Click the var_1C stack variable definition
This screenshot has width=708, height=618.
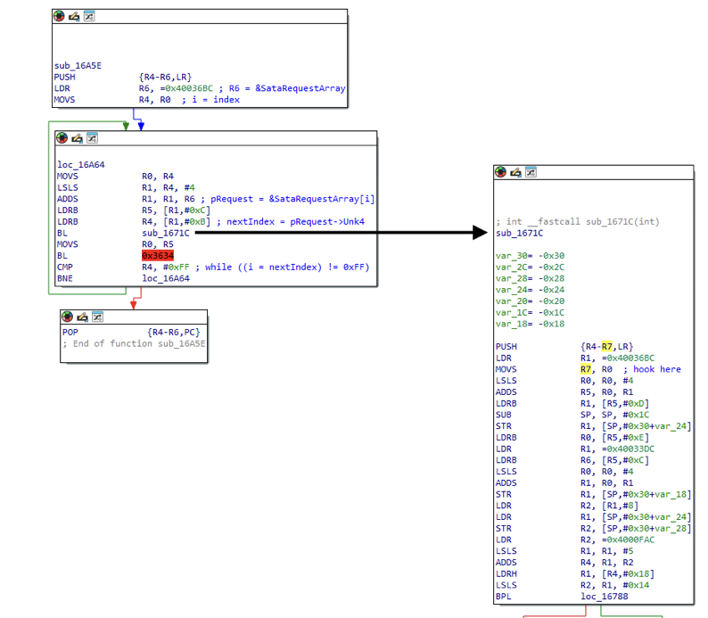(530, 312)
